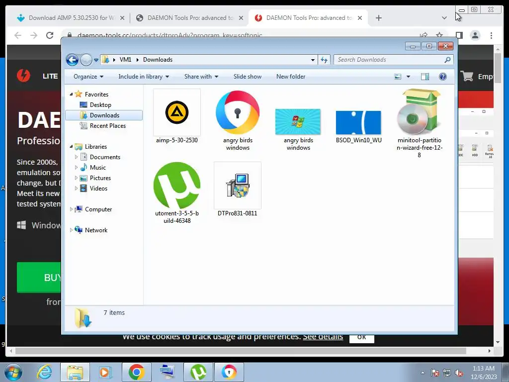Viewport: 509px width, 382px height.
Task: Collapse the Favorites group
Action: pyautogui.click(x=71, y=94)
